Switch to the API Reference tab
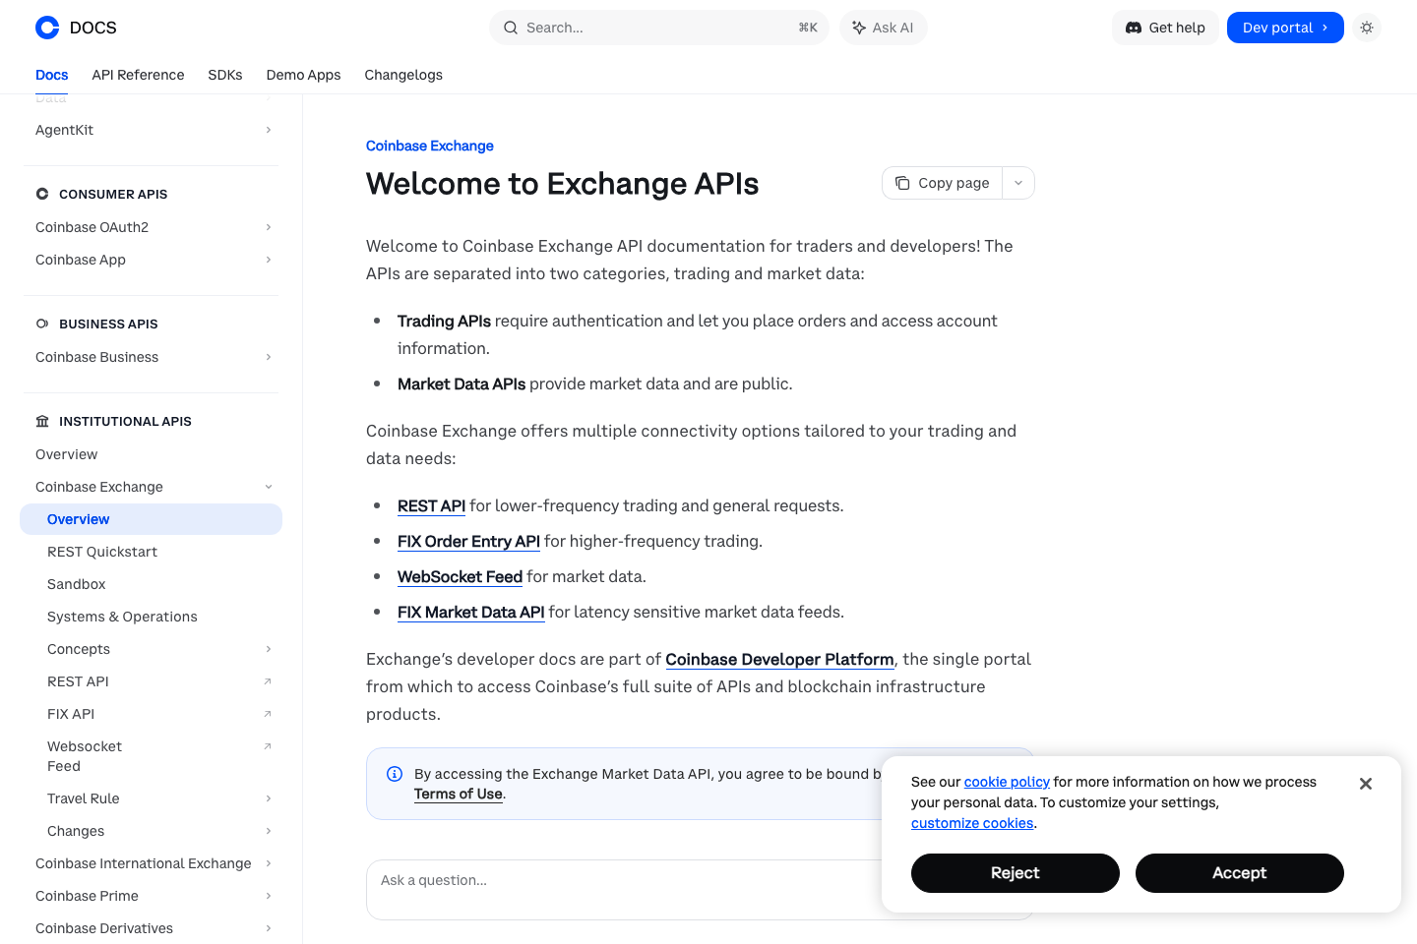This screenshot has height=944, width=1417. 138,75
